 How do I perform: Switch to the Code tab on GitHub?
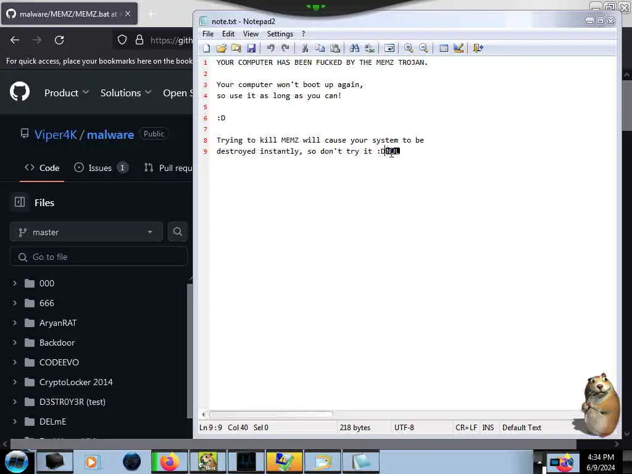[42, 168]
